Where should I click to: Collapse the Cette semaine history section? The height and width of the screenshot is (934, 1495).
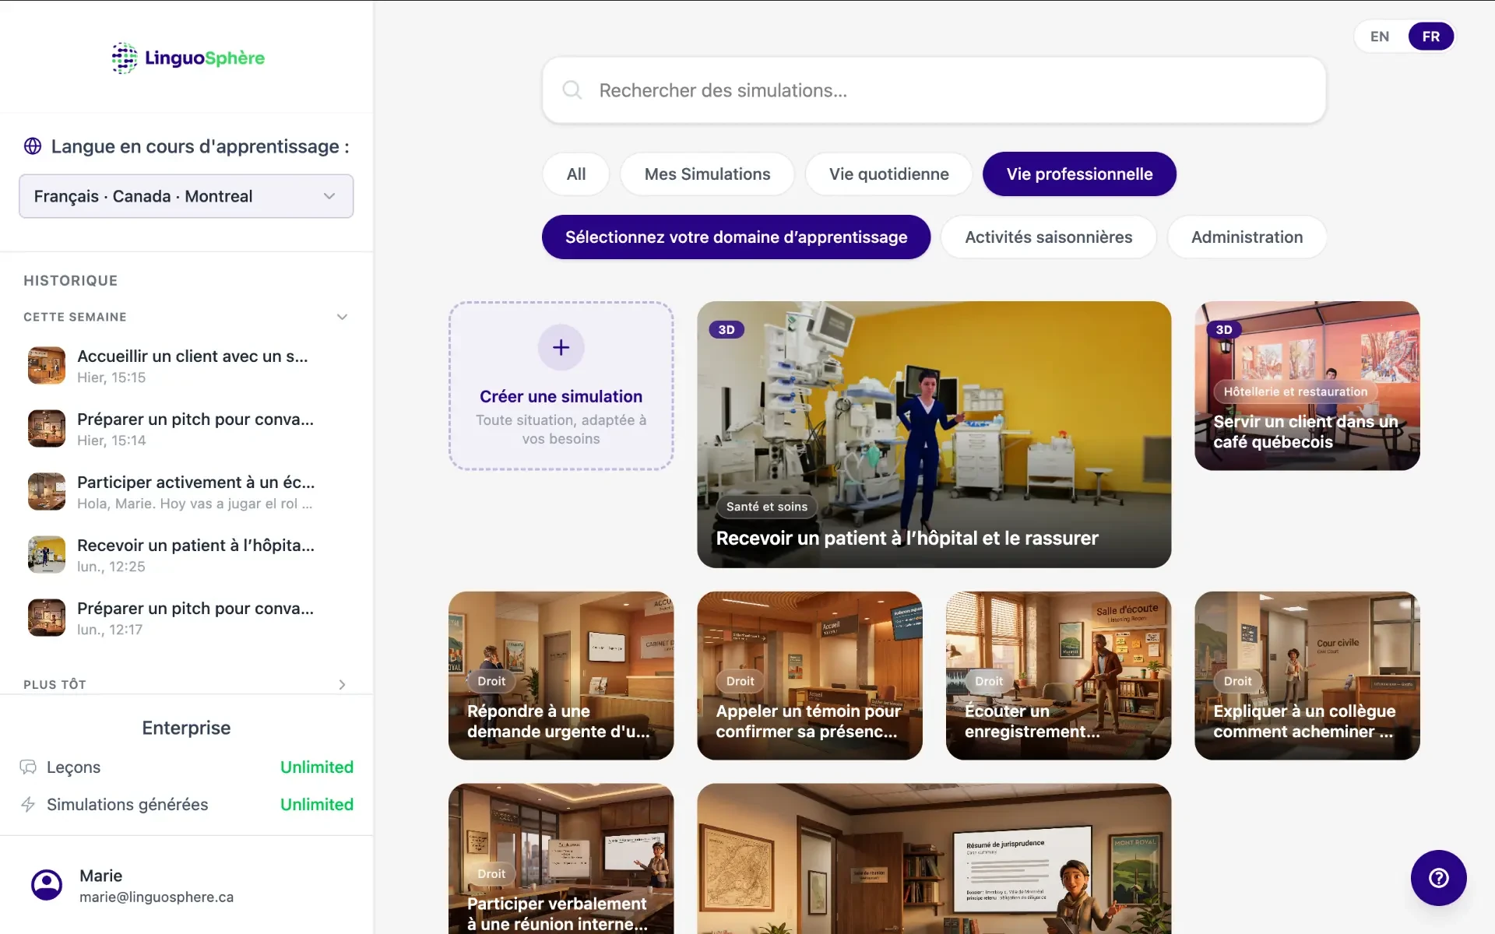coord(342,317)
